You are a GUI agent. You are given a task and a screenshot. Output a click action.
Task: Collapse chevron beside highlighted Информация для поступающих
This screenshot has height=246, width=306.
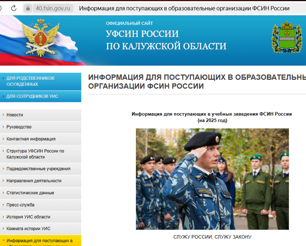3,241
